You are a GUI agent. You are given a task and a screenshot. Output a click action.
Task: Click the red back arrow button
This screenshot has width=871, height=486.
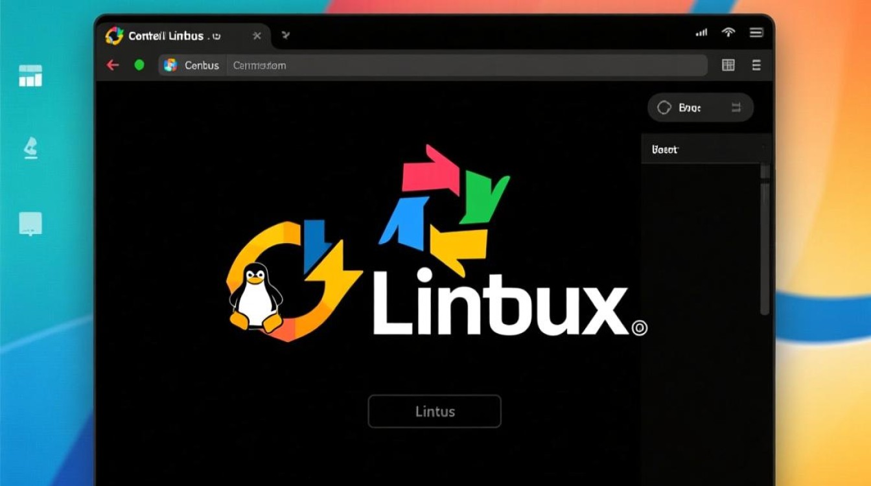point(113,65)
